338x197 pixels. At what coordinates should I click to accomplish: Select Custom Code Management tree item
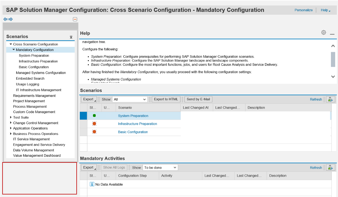pyautogui.click(x=34, y=112)
